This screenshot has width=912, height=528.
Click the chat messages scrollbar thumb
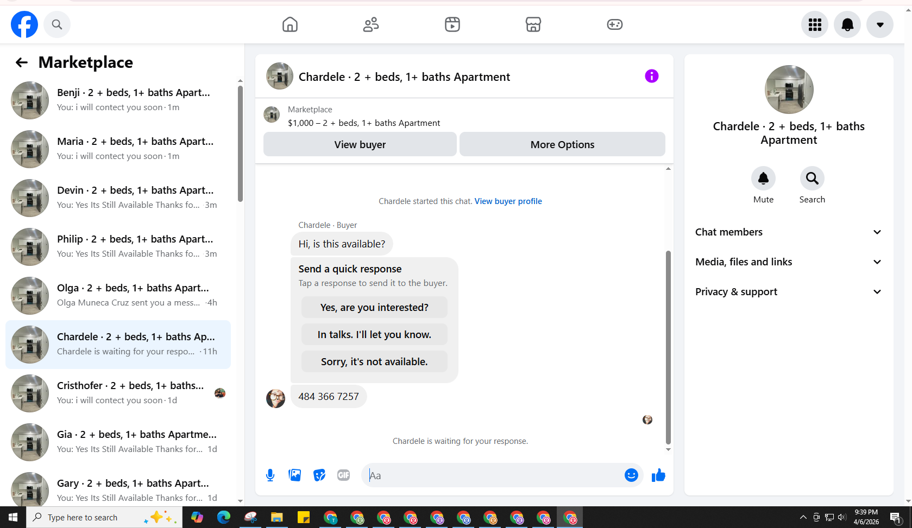tap(668, 347)
